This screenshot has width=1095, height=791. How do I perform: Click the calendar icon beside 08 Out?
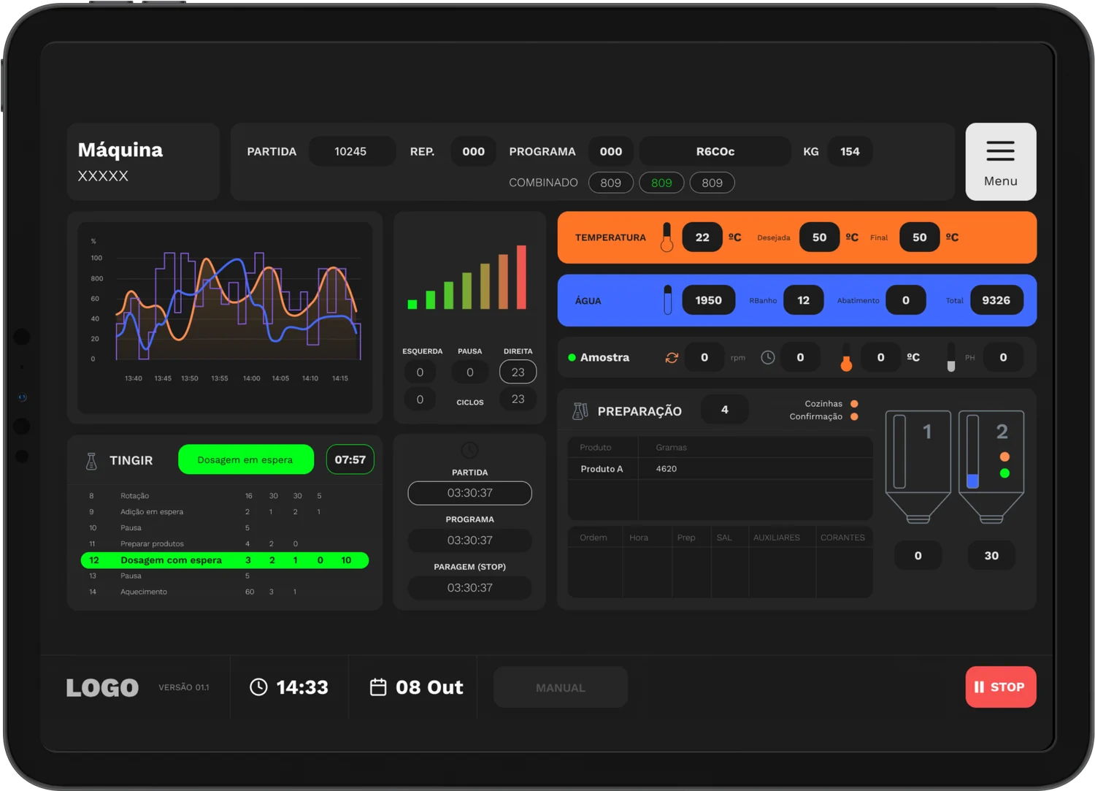[x=378, y=687]
